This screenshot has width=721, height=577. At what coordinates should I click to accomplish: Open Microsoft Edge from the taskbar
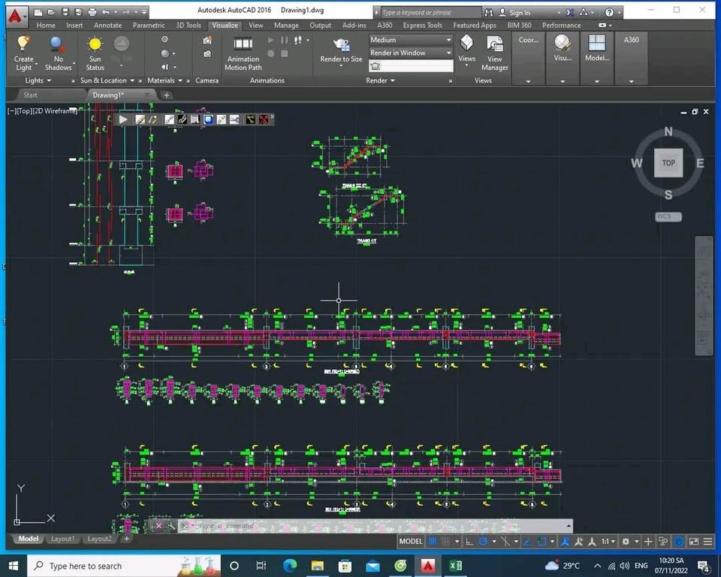289,566
